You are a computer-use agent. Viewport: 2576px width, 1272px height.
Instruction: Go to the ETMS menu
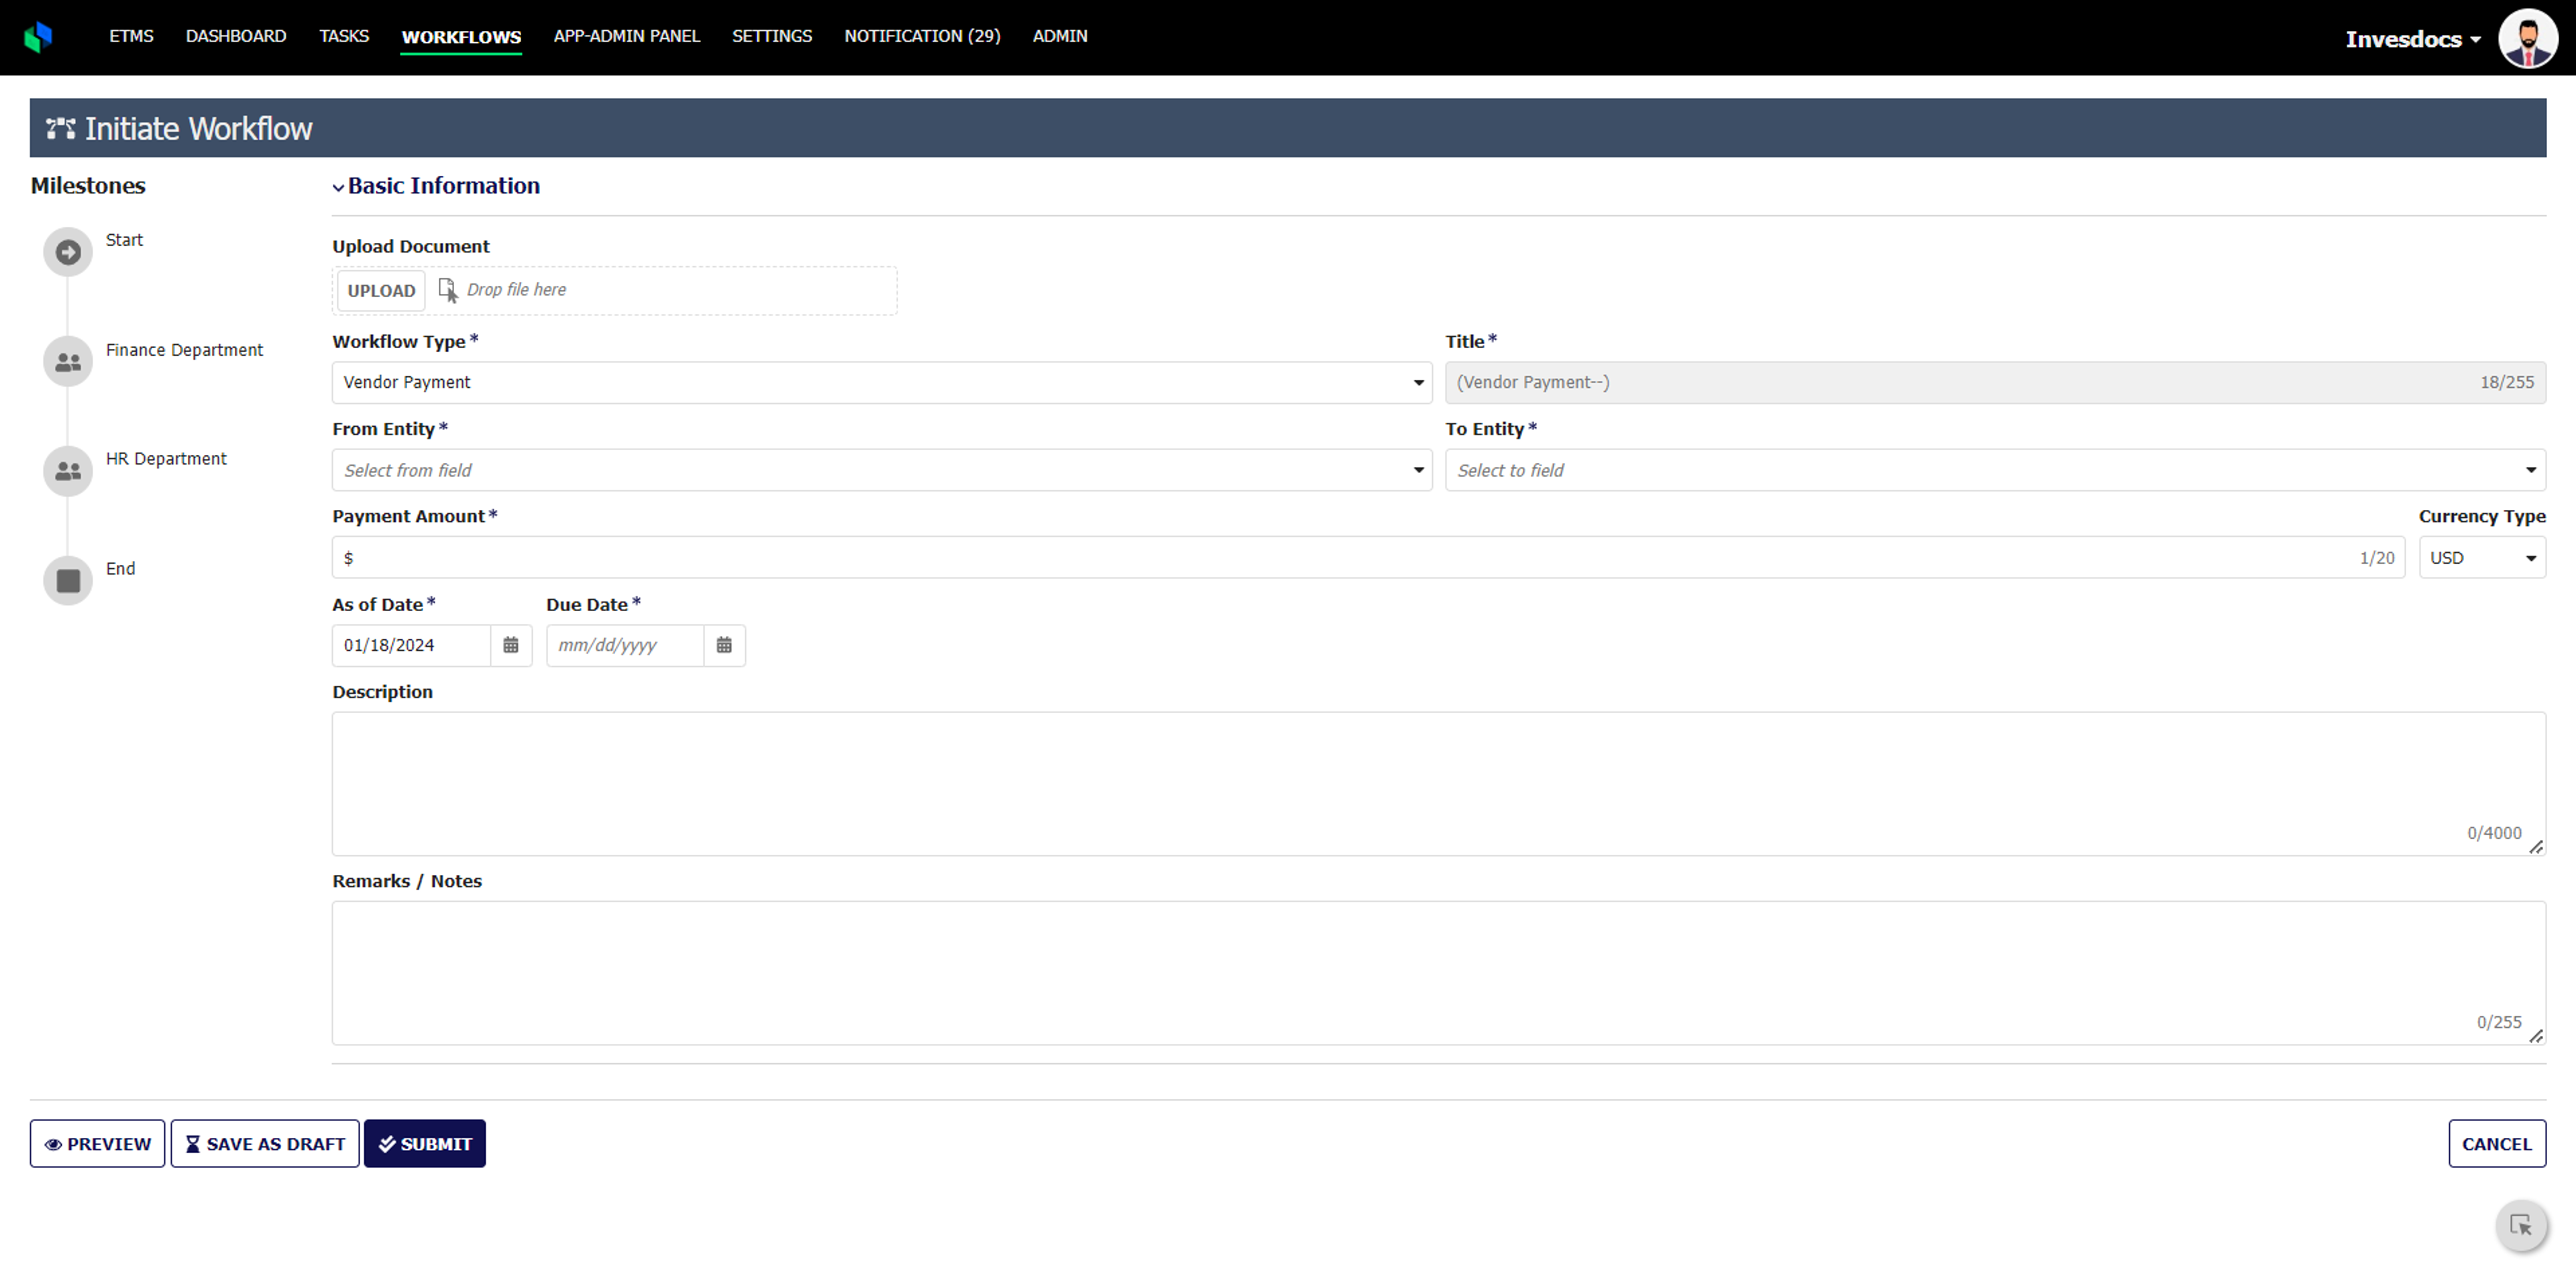[x=131, y=36]
